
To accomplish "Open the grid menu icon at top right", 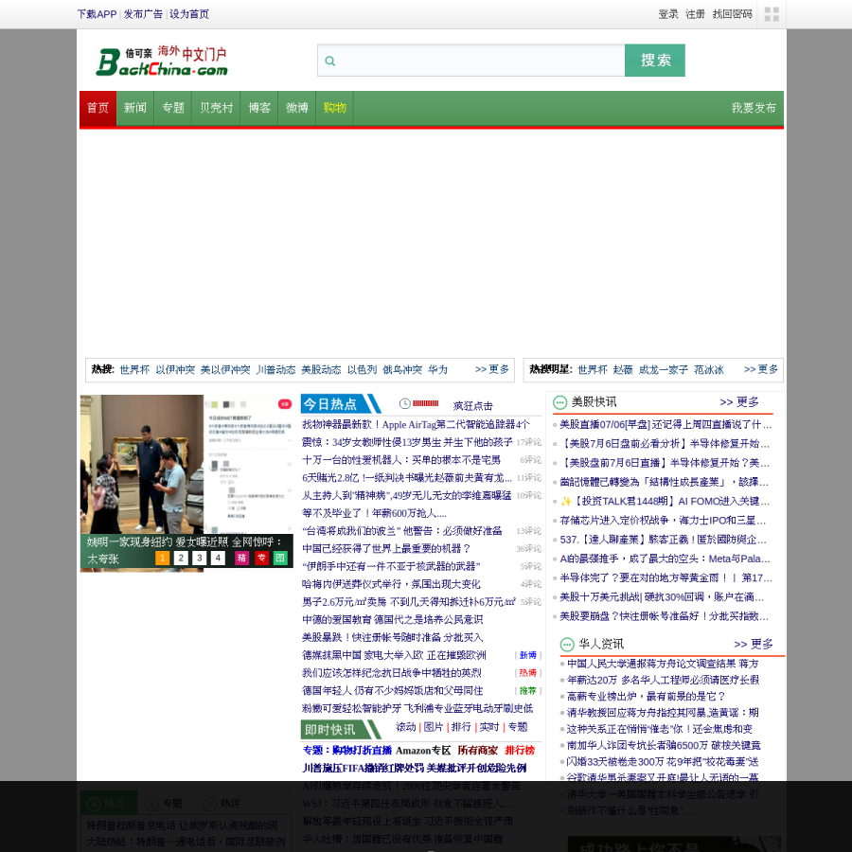I will tap(772, 14).
